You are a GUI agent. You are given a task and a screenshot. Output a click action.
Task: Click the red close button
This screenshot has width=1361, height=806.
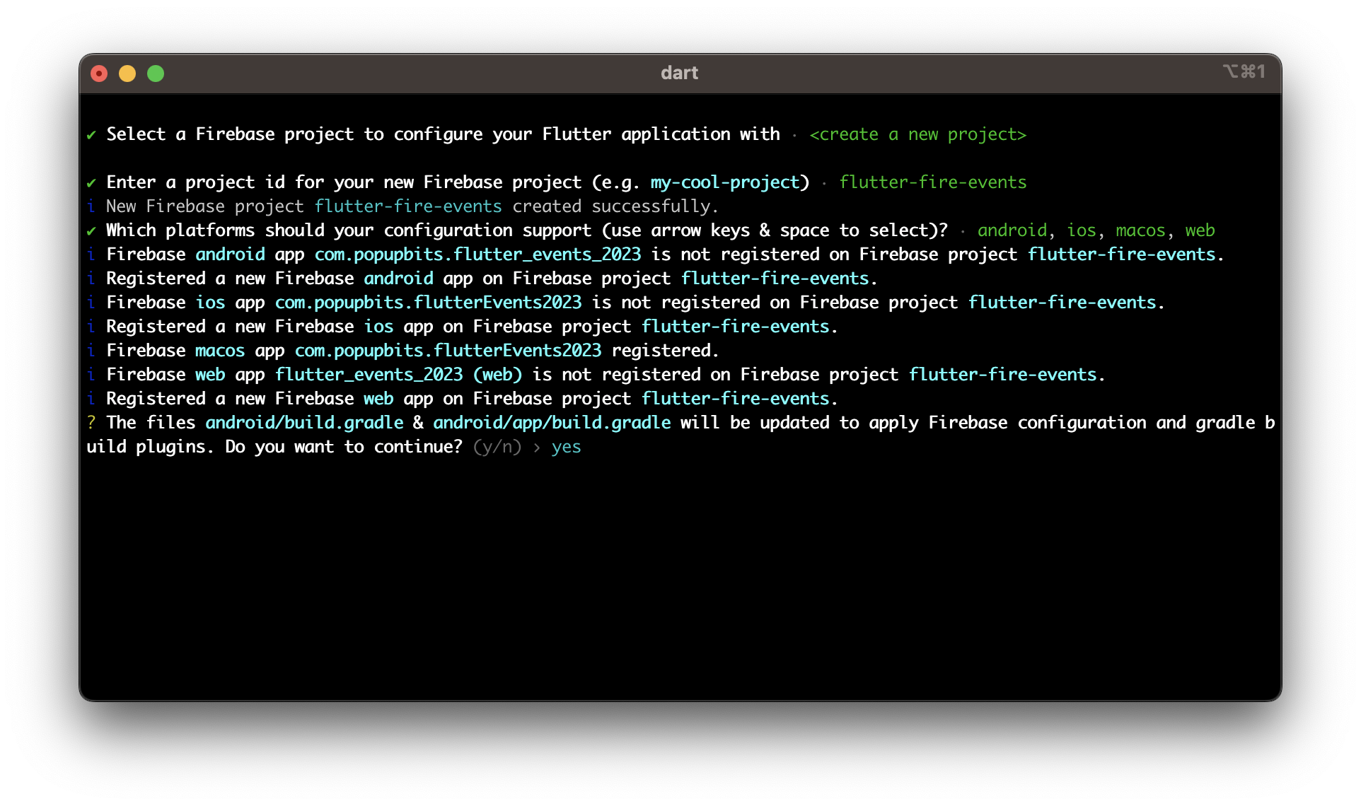pos(97,74)
